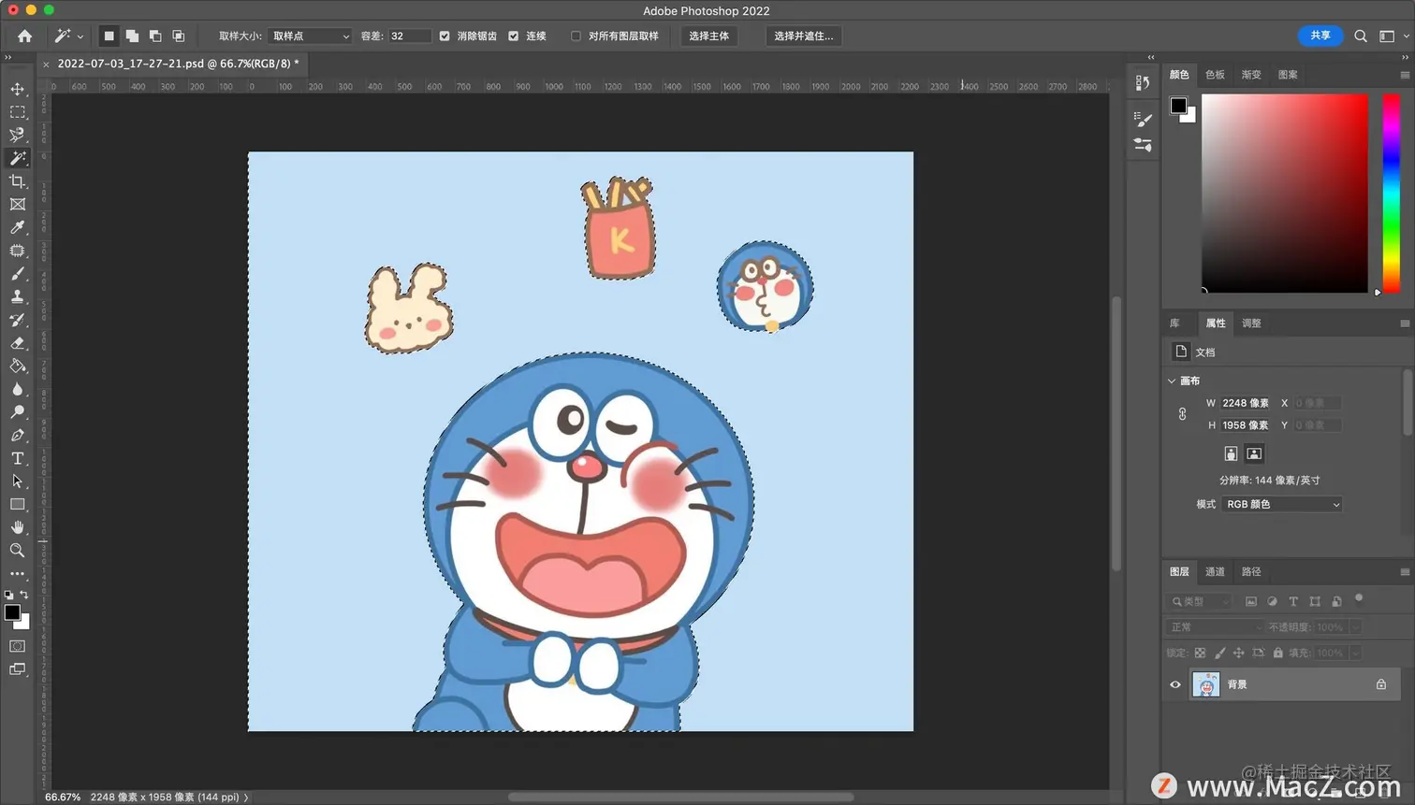The width and height of the screenshot is (1415, 805).
Task: Open the color panel hamburger menu
Action: click(1404, 75)
